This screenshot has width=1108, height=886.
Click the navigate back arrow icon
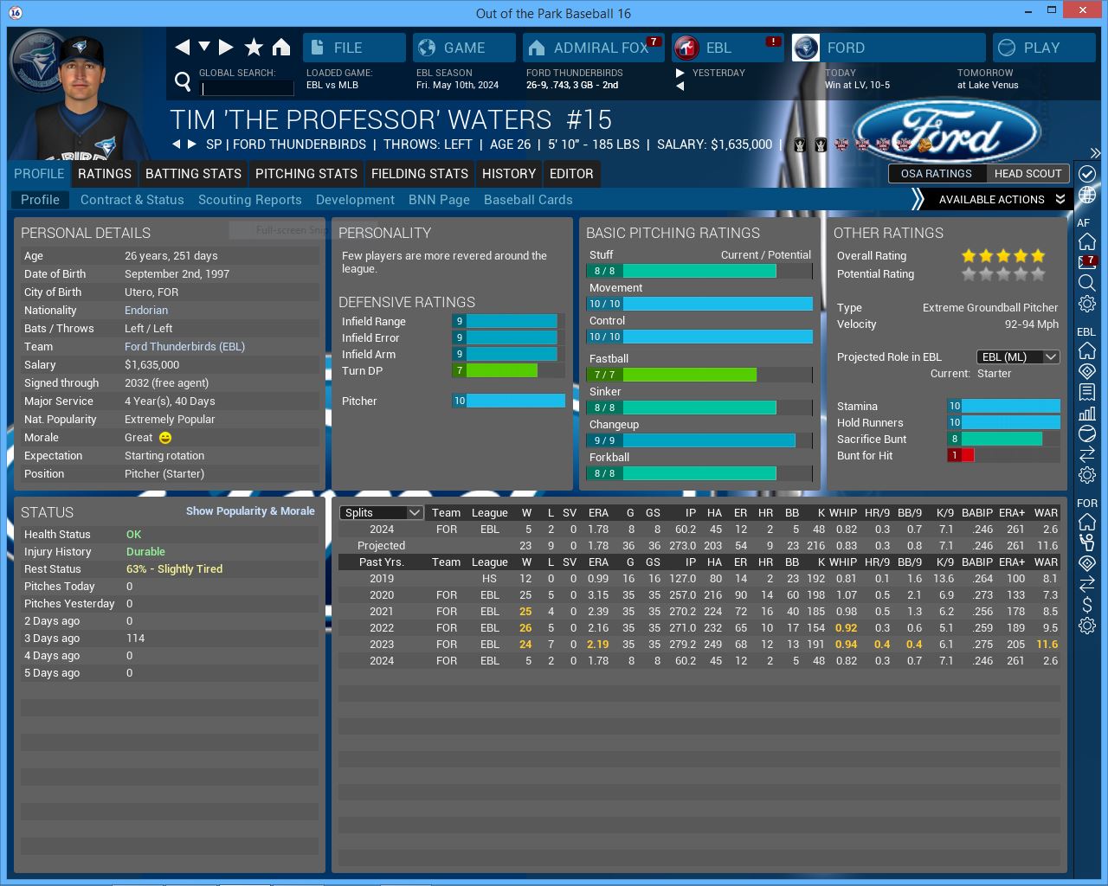[x=182, y=48]
